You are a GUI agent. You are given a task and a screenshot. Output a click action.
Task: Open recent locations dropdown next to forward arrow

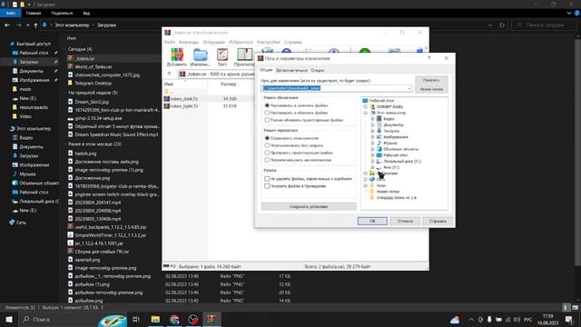(x=28, y=25)
